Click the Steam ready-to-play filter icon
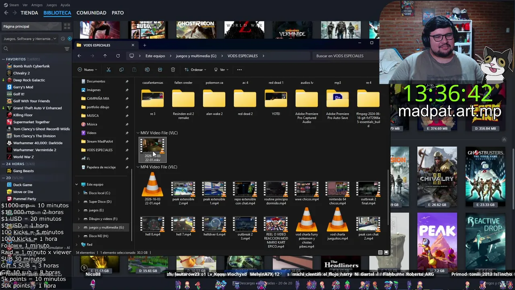The width and height of the screenshot is (515, 290). pyautogui.click(x=70, y=39)
